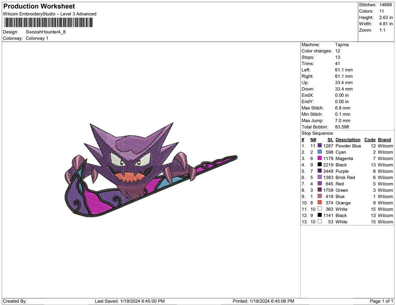The width and height of the screenshot is (396, 305).
Task: Click the 'St.' column header
Action: pyautogui.click(x=330, y=140)
